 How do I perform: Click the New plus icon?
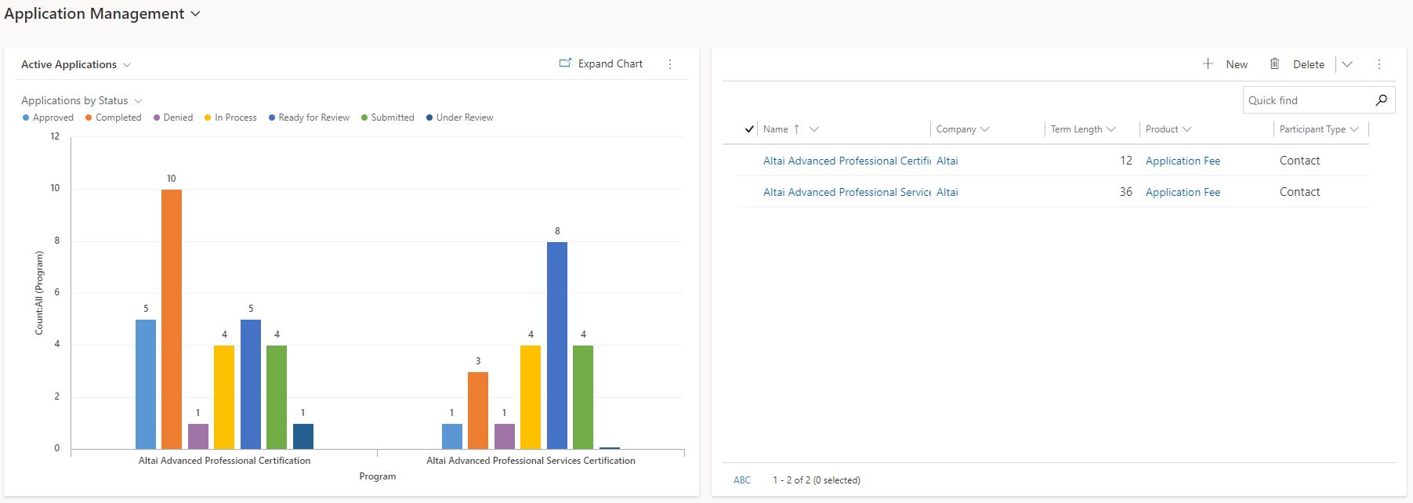pos(1208,63)
